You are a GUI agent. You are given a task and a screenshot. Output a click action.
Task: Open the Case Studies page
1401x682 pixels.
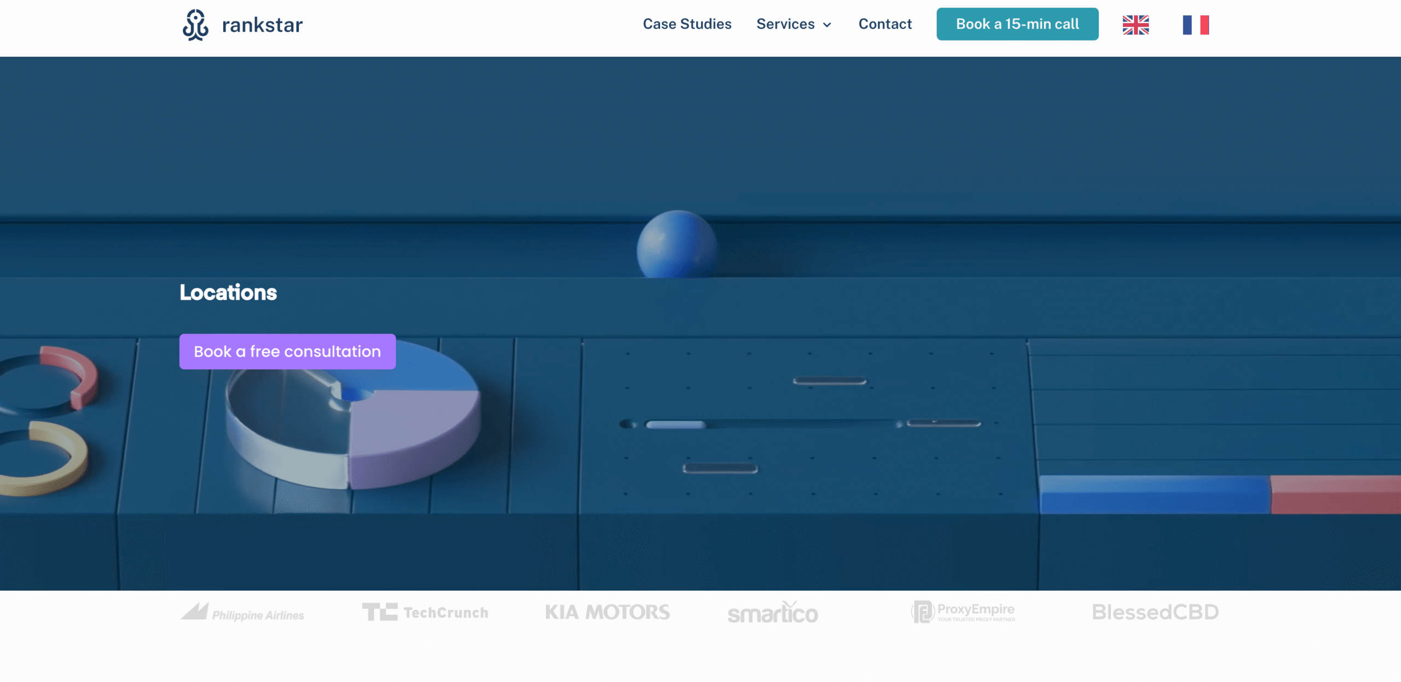click(687, 24)
